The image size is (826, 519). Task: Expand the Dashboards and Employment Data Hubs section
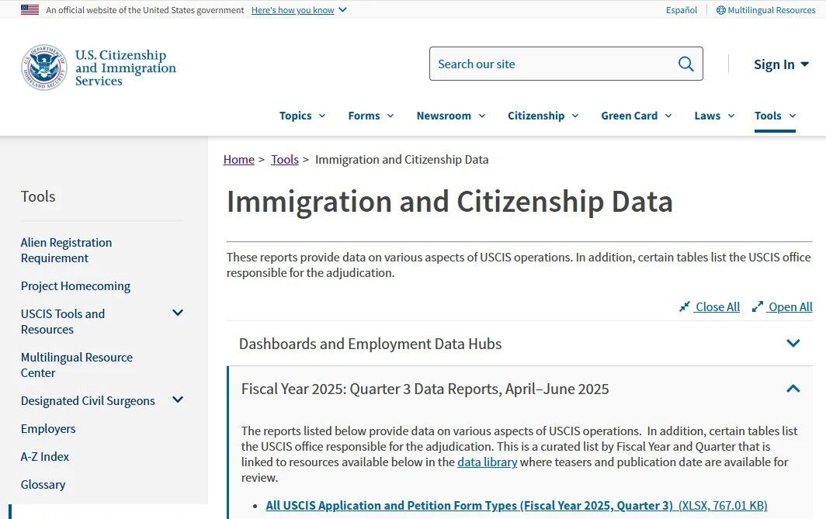click(793, 344)
